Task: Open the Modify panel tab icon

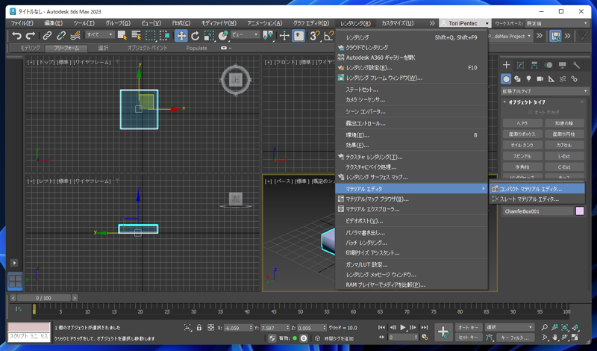Action: pyautogui.click(x=520, y=65)
